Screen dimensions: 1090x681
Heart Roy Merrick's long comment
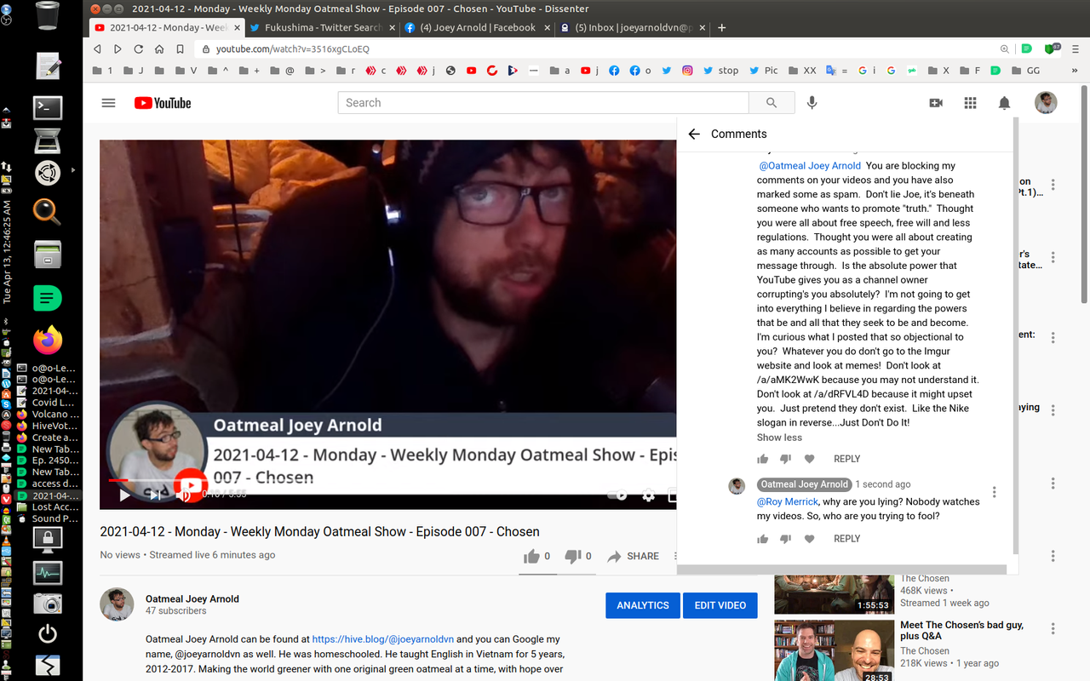[809, 459]
